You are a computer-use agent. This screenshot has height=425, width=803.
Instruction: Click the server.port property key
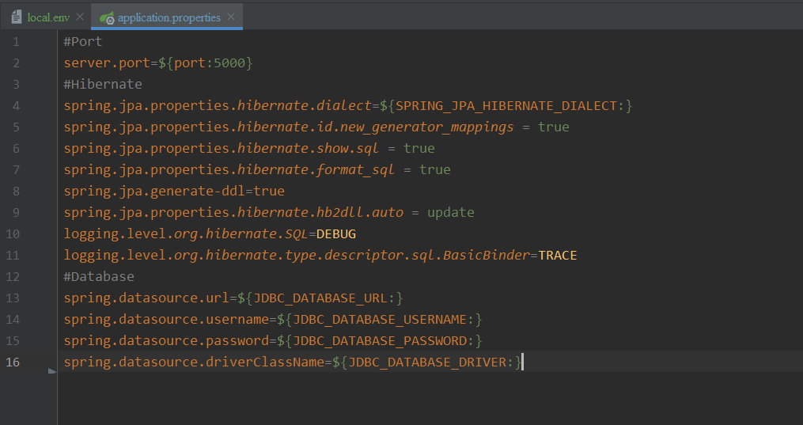coord(107,63)
